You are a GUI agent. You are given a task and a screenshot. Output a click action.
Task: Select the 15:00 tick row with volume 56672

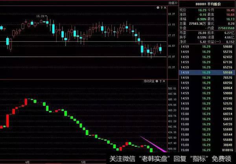tap(207, 119)
